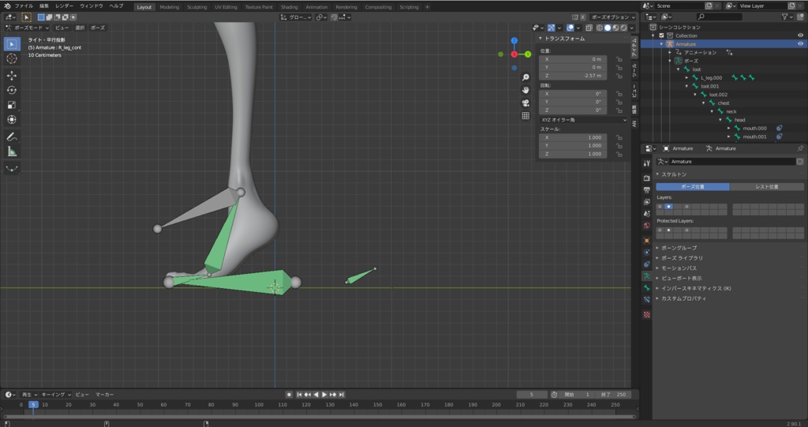Lock the scale Y lock icon
The height and width of the screenshot is (427, 808).
point(619,146)
